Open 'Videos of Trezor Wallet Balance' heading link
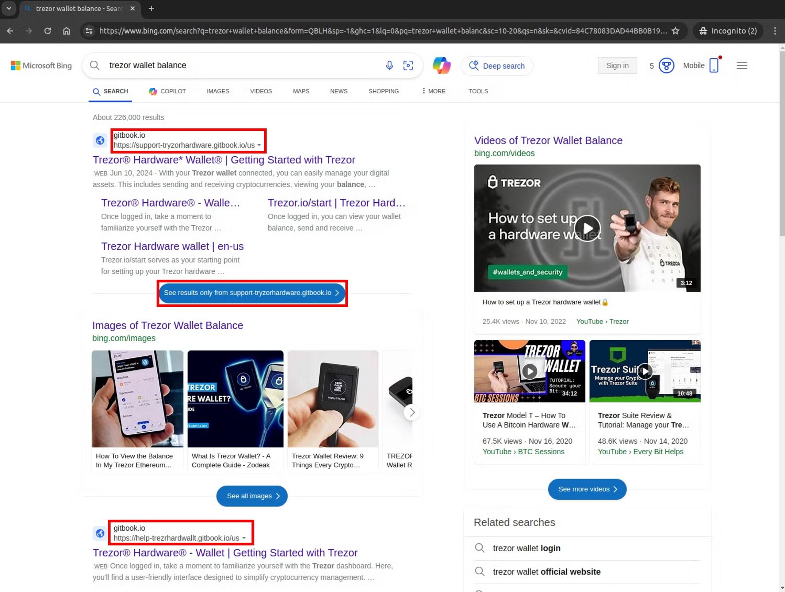This screenshot has width=785, height=592. [548, 140]
